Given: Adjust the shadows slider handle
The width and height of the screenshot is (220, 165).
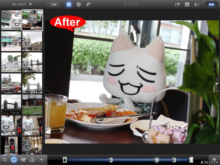Looking at the screenshot, I should [x=65, y=159].
